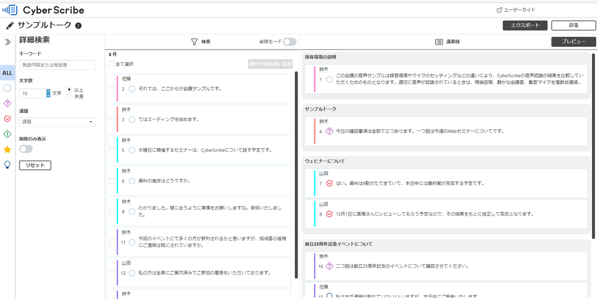
Task: Check the 全て選択 checkbox
Action: coord(111,64)
